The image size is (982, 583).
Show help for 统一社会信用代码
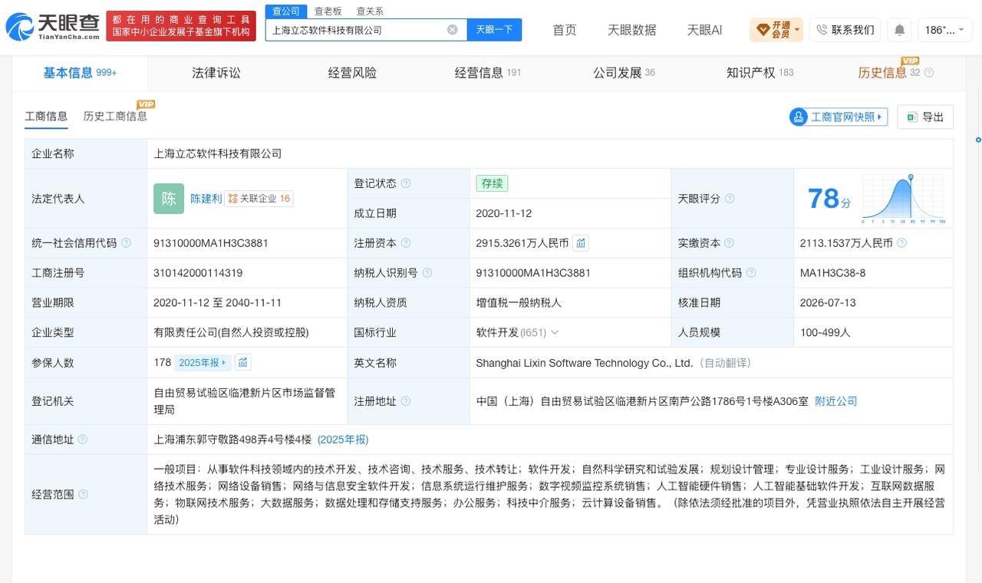(126, 243)
